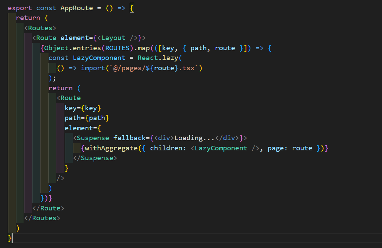This screenshot has height=248, width=382.
Task: Click the withAggregate function call
Action: pyautogui.click(x=112, y=148)
